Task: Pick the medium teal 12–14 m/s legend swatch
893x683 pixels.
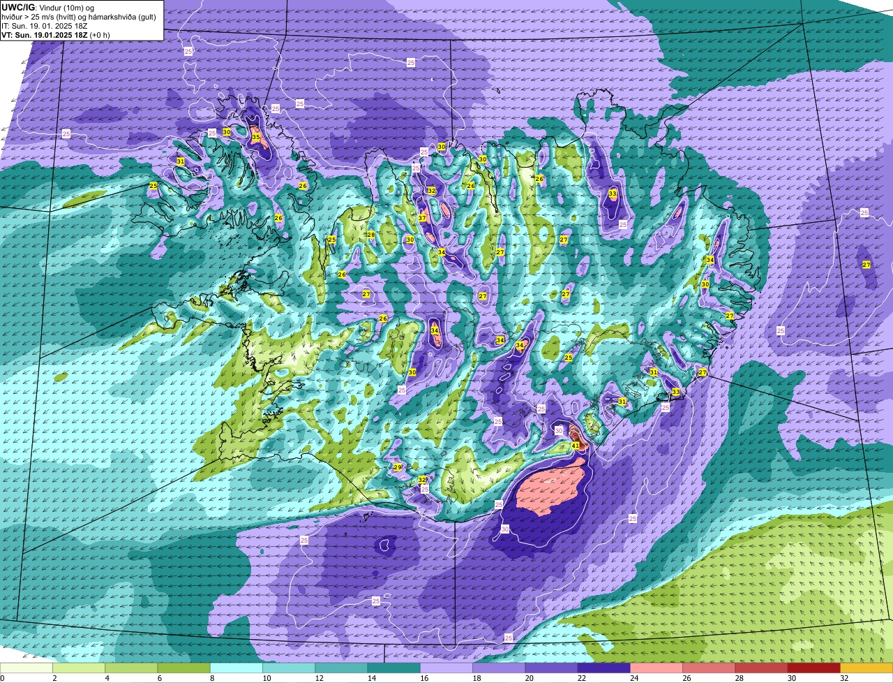Action: click(x=341, y=668)
